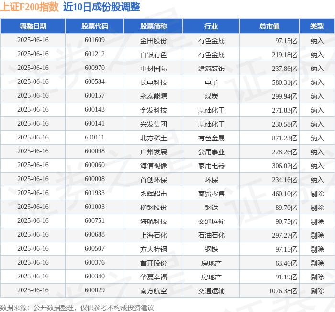This screenshot has width=335, height=312.
Task: Click the 行业 column header
Action: (211, 26)
